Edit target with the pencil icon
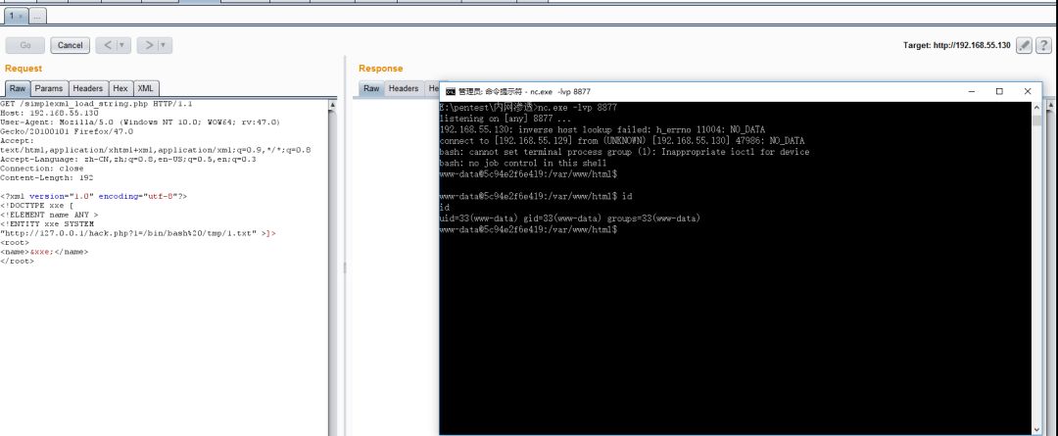Image resolution: width=1058 pixels, height=436 pixels. (x=1024, y=45)
